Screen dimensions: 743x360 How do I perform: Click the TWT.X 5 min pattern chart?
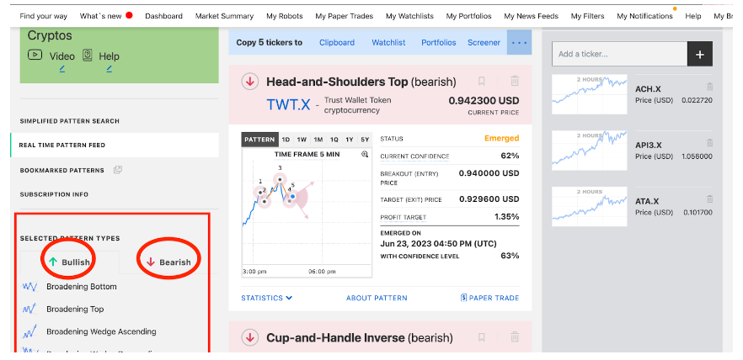(x=307, y=213)
